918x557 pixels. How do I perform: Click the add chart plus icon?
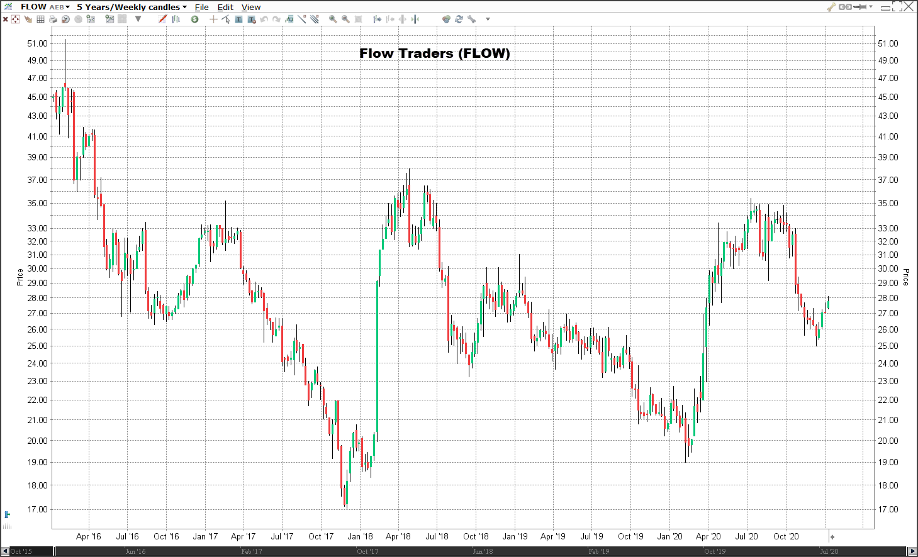(110, 19)
